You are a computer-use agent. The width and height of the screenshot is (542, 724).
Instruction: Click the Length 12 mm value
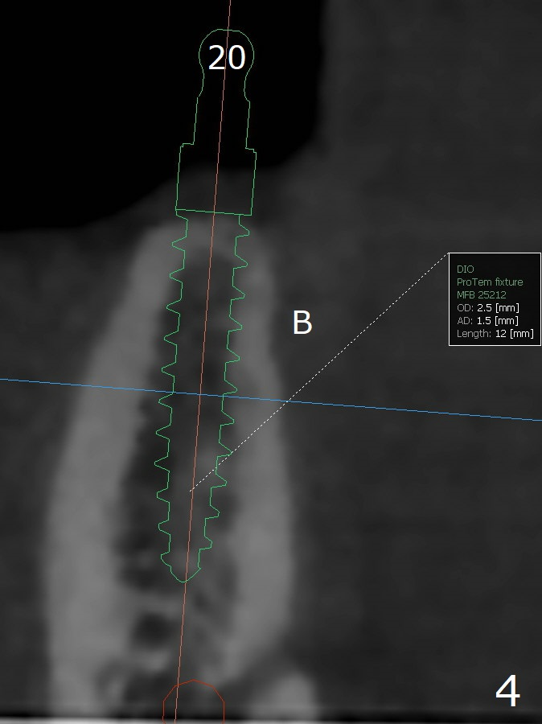[x=514, y=334]
